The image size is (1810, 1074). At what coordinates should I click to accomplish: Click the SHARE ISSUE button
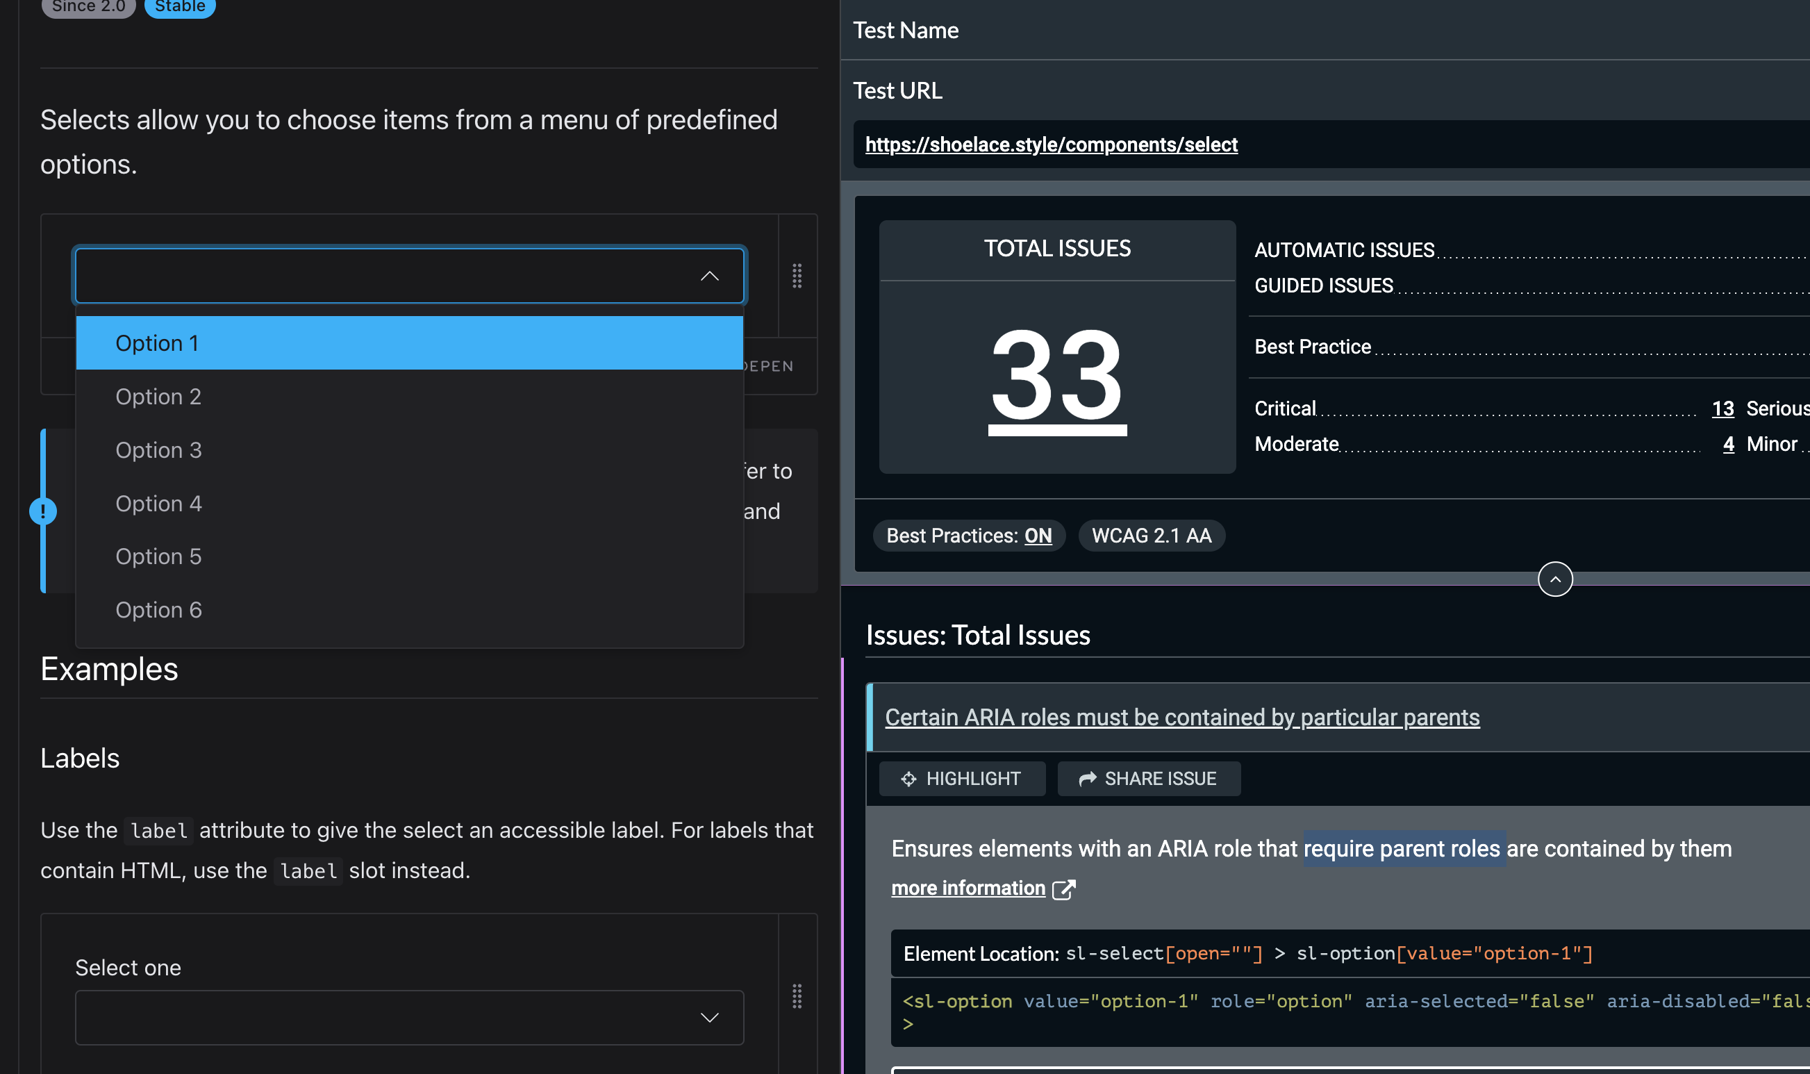click(1149, 779)
